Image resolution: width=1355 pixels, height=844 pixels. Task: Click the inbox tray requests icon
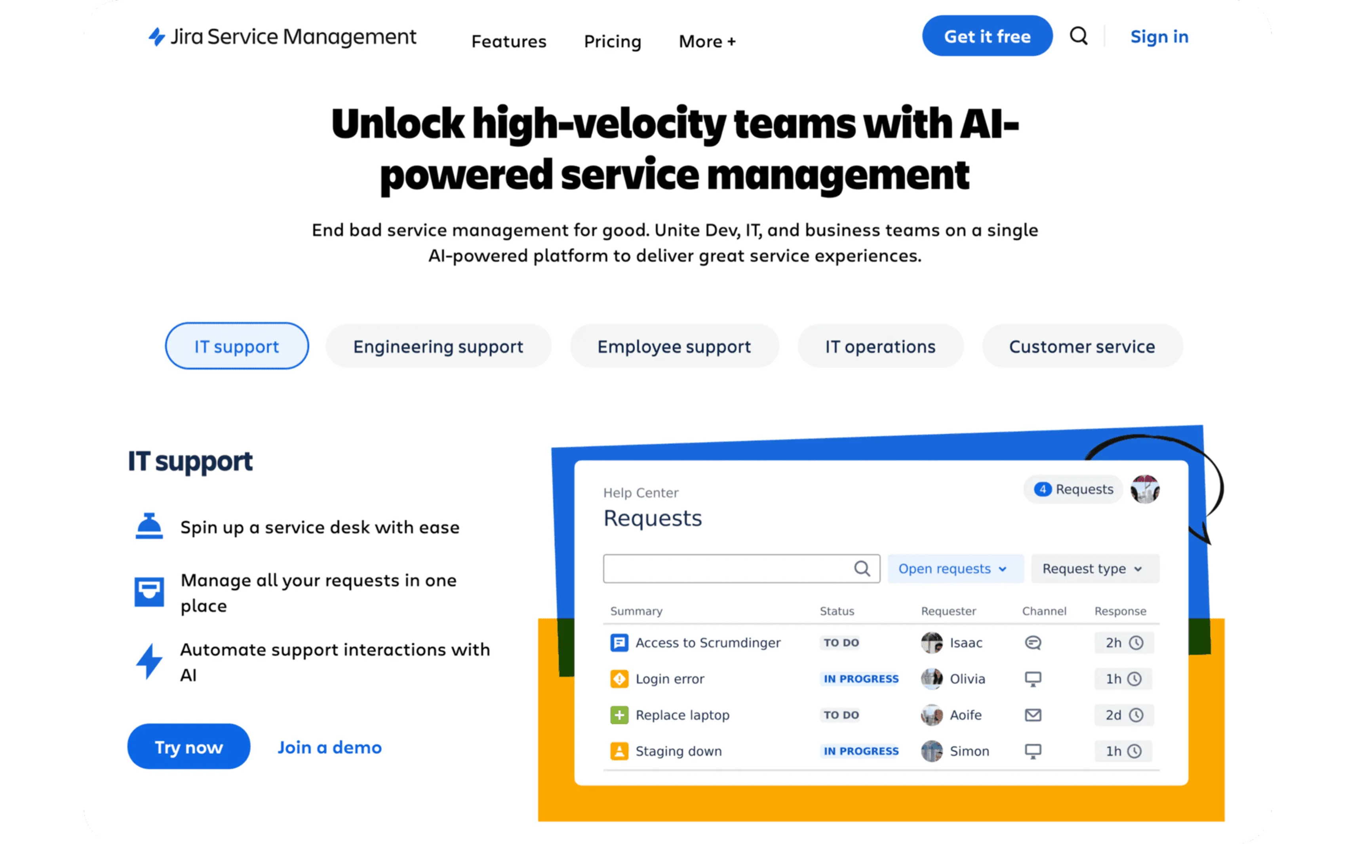pyautogui.click(x=149, y=592)
